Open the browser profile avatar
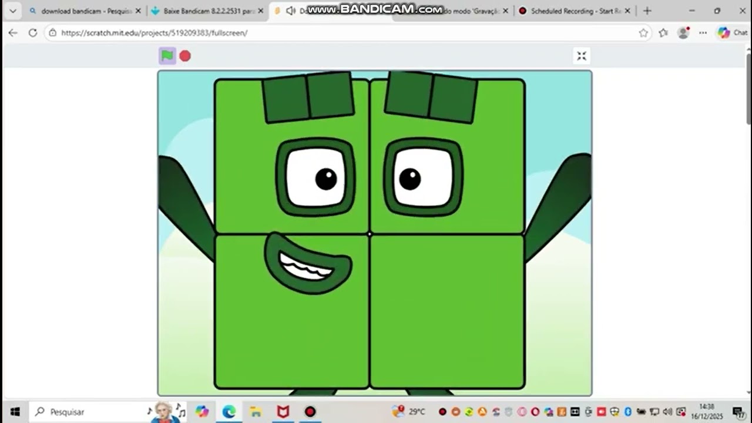Image resolution: width=752 pixels, height=423 pixels. click(x=683, y=33)
